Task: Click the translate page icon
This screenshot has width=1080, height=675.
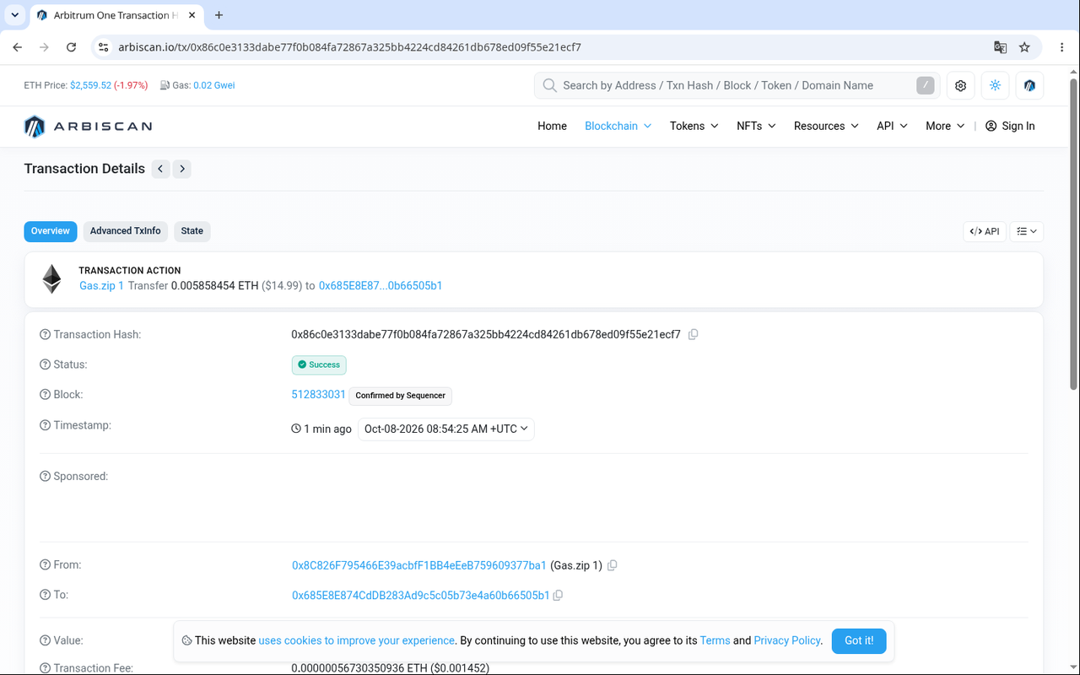Action: click(1000, 47)
